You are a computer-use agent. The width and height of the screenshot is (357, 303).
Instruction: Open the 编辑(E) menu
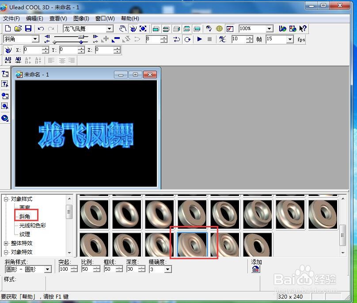(x=34, y=19)
